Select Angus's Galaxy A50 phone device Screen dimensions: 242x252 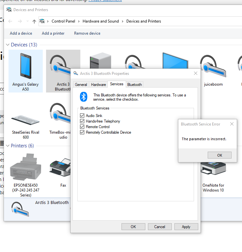pos(25,71)
